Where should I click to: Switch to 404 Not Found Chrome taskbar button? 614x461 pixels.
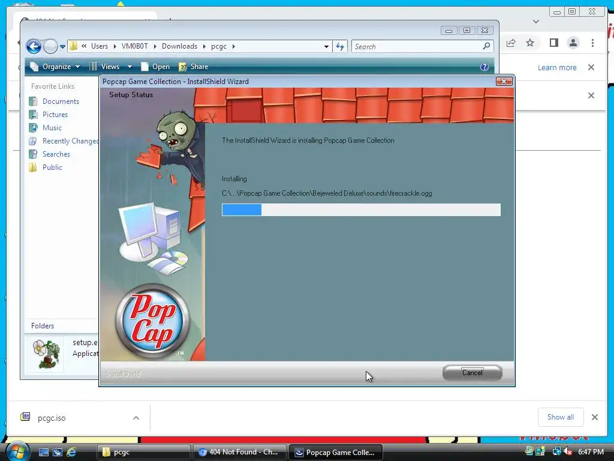coord(239,452)
